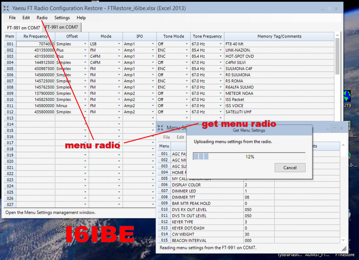359x260 pixels.
Task: Cancel the menu settings upload
Action: pos(290,168)
